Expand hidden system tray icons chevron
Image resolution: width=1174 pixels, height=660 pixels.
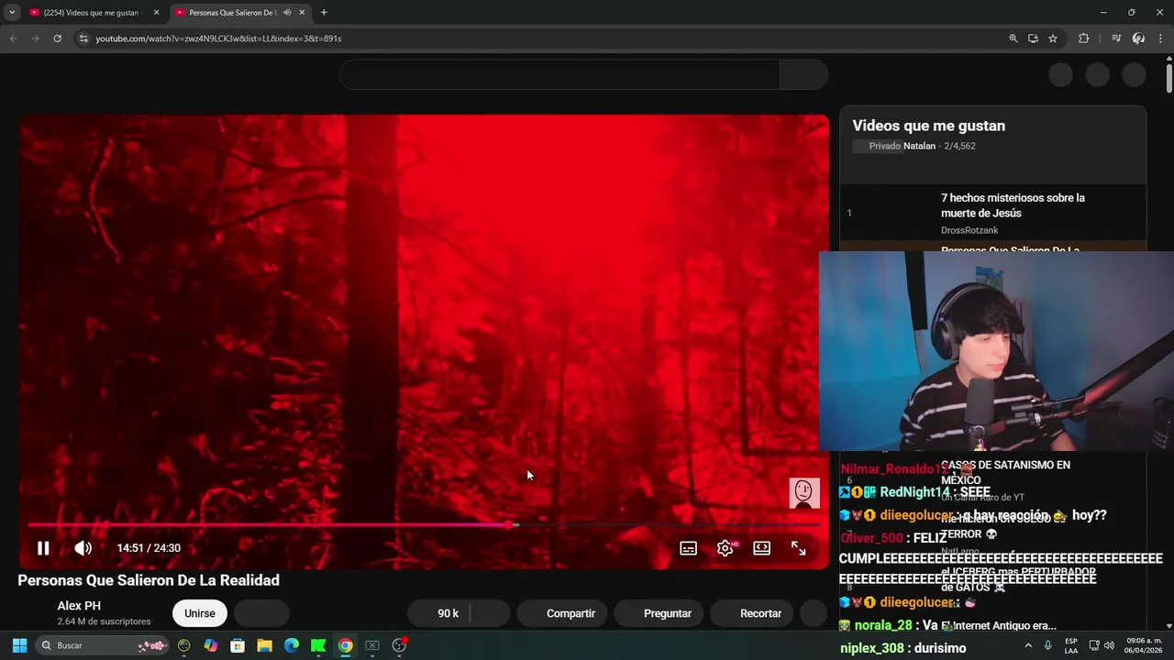[1027, 645]
